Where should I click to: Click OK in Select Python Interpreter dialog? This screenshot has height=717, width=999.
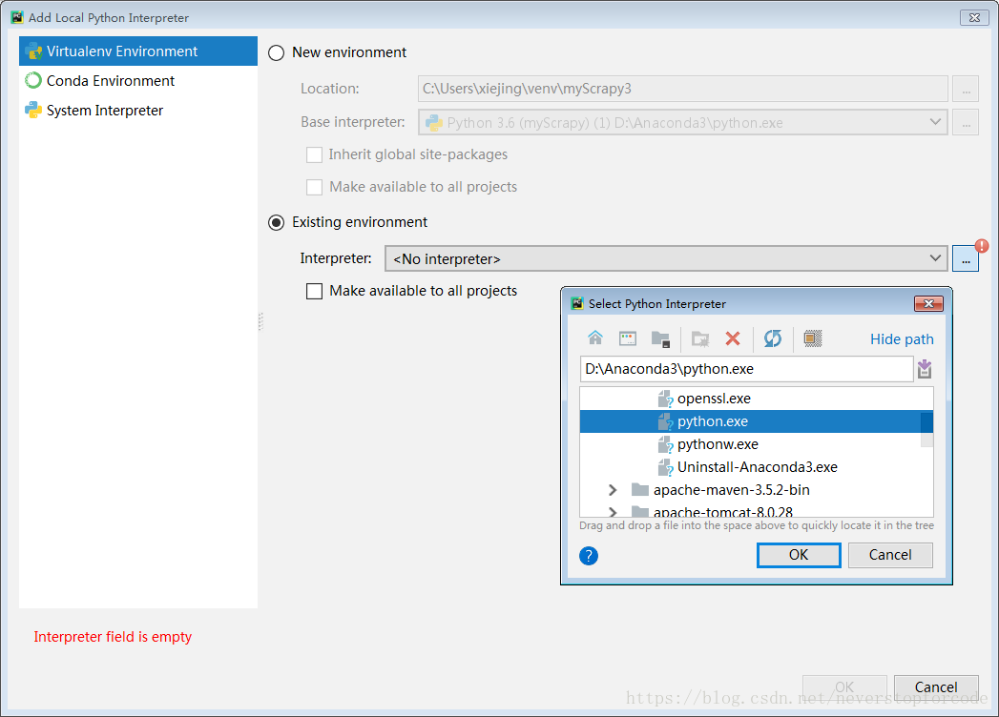(x=799, y=555)
